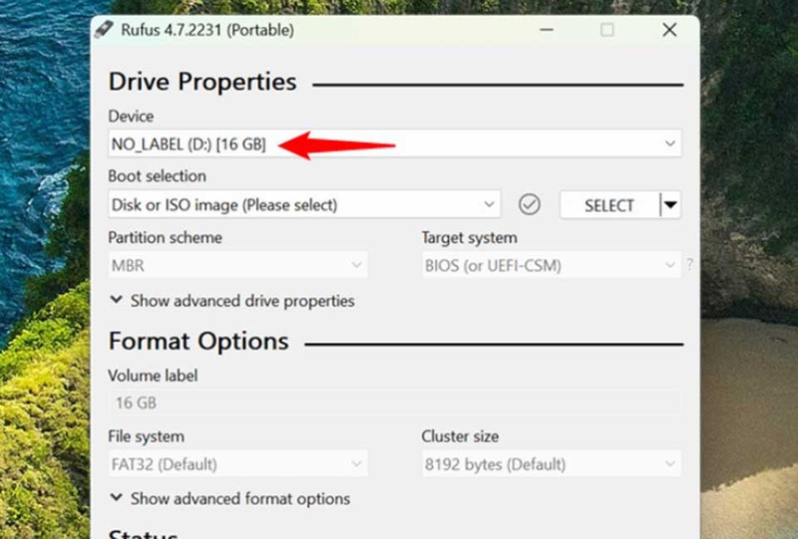
Task: Open the Boot selection dropdown
Action: pyautogui.click(x=304, y=204)
